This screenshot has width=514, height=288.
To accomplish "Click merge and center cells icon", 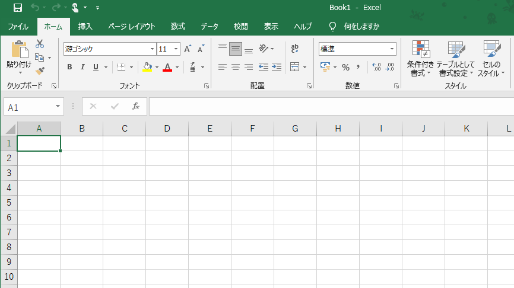I will [295, 67].
